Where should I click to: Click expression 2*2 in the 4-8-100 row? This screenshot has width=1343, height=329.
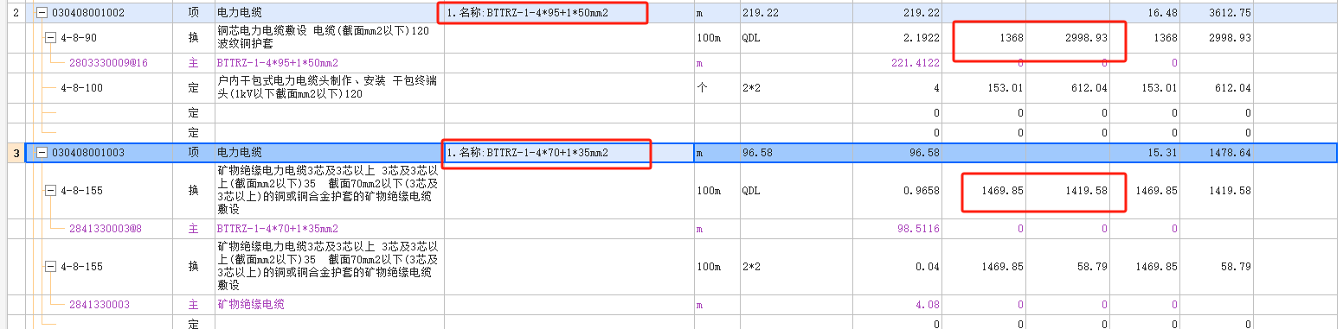point(751,88)
